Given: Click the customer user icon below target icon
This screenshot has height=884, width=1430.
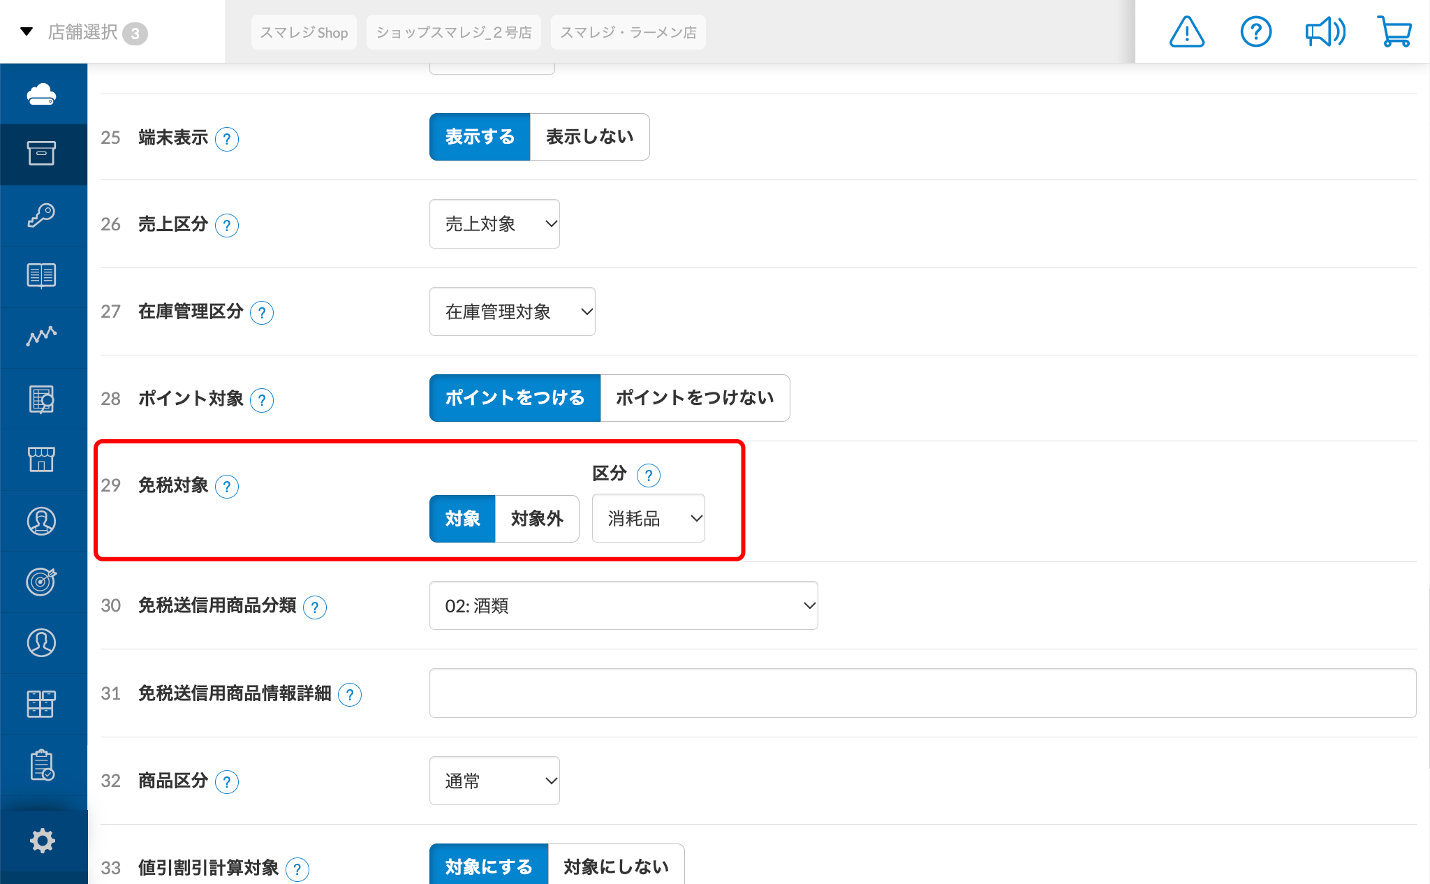Looking at the screenshot, I should pyautogui.click(x=42, y=642).
